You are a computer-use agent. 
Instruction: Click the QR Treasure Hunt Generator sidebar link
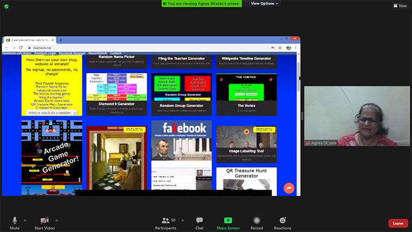[x=52, y=104]
